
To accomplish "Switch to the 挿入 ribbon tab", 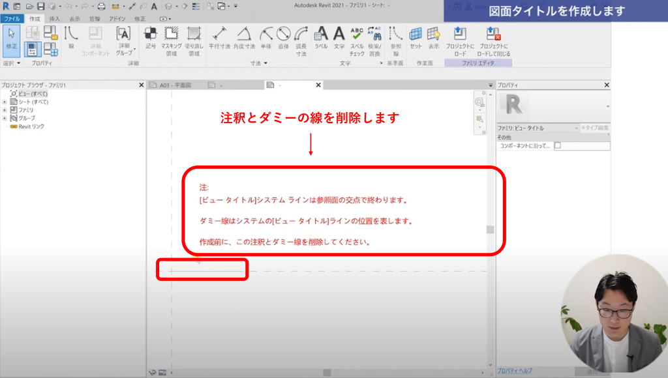I will coord(55,19).
